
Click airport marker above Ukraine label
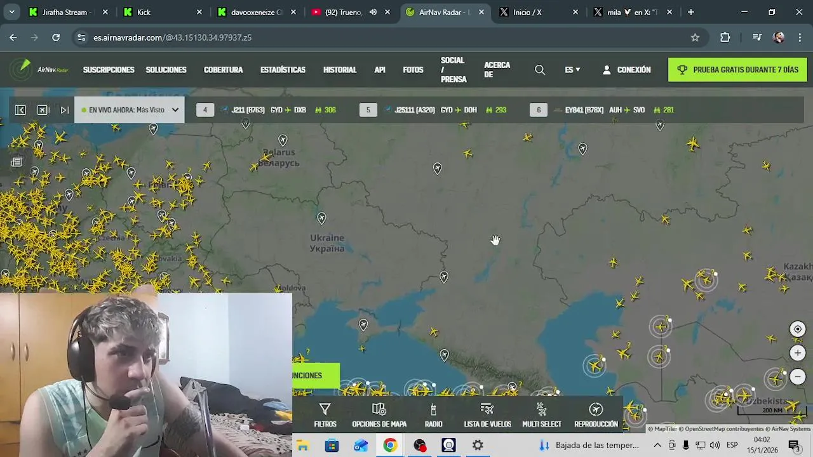pos(321,218)
